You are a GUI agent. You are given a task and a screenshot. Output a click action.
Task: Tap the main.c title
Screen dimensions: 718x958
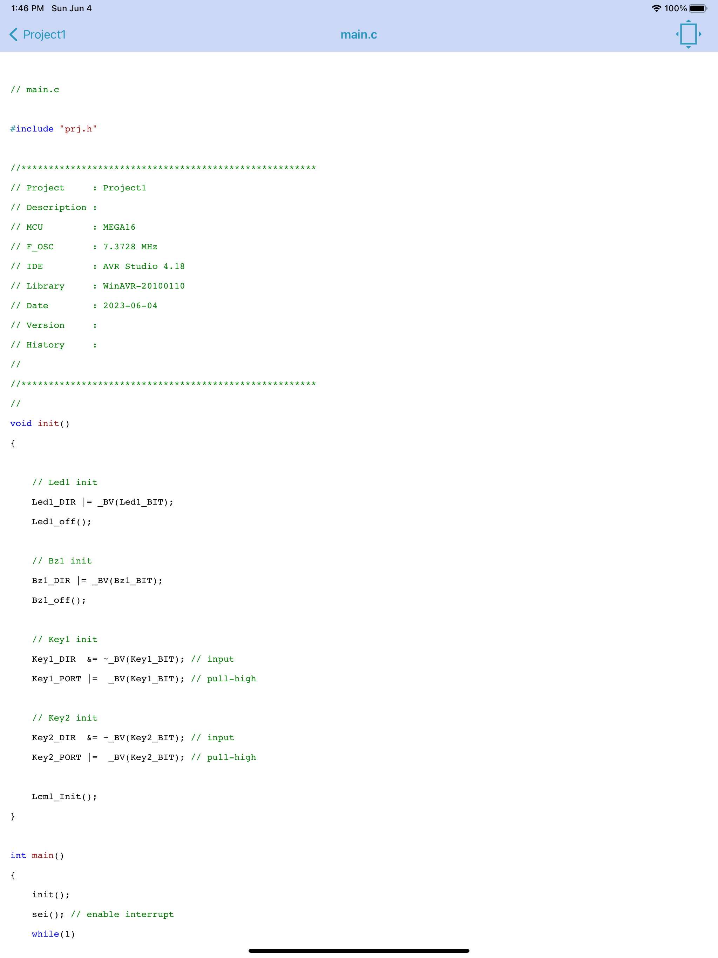[x=359, y=35]
